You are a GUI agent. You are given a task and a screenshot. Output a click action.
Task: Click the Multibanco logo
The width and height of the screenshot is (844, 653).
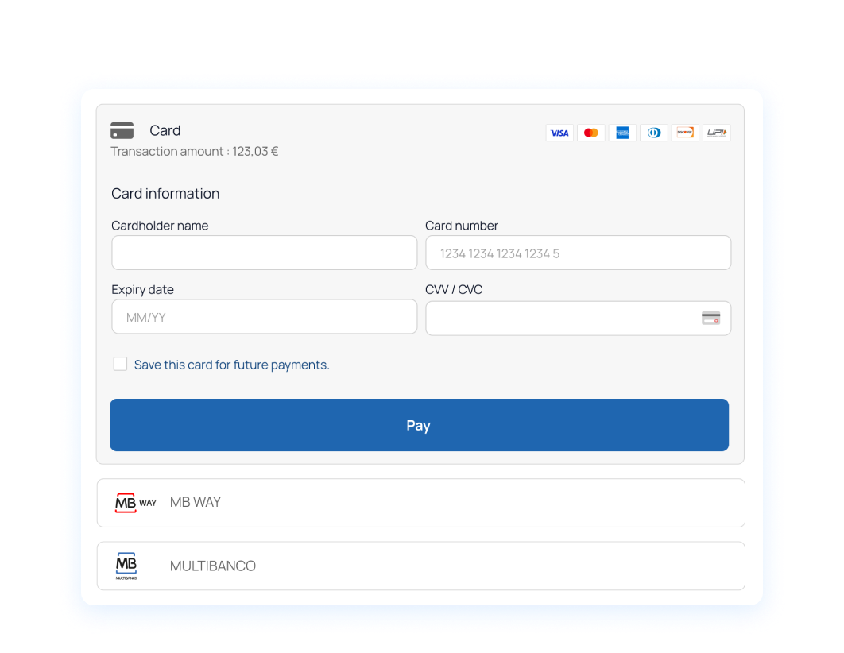(126, 566)
